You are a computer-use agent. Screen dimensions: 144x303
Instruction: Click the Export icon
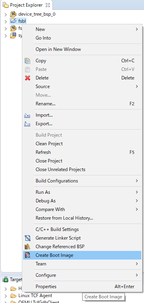[27, 124]
